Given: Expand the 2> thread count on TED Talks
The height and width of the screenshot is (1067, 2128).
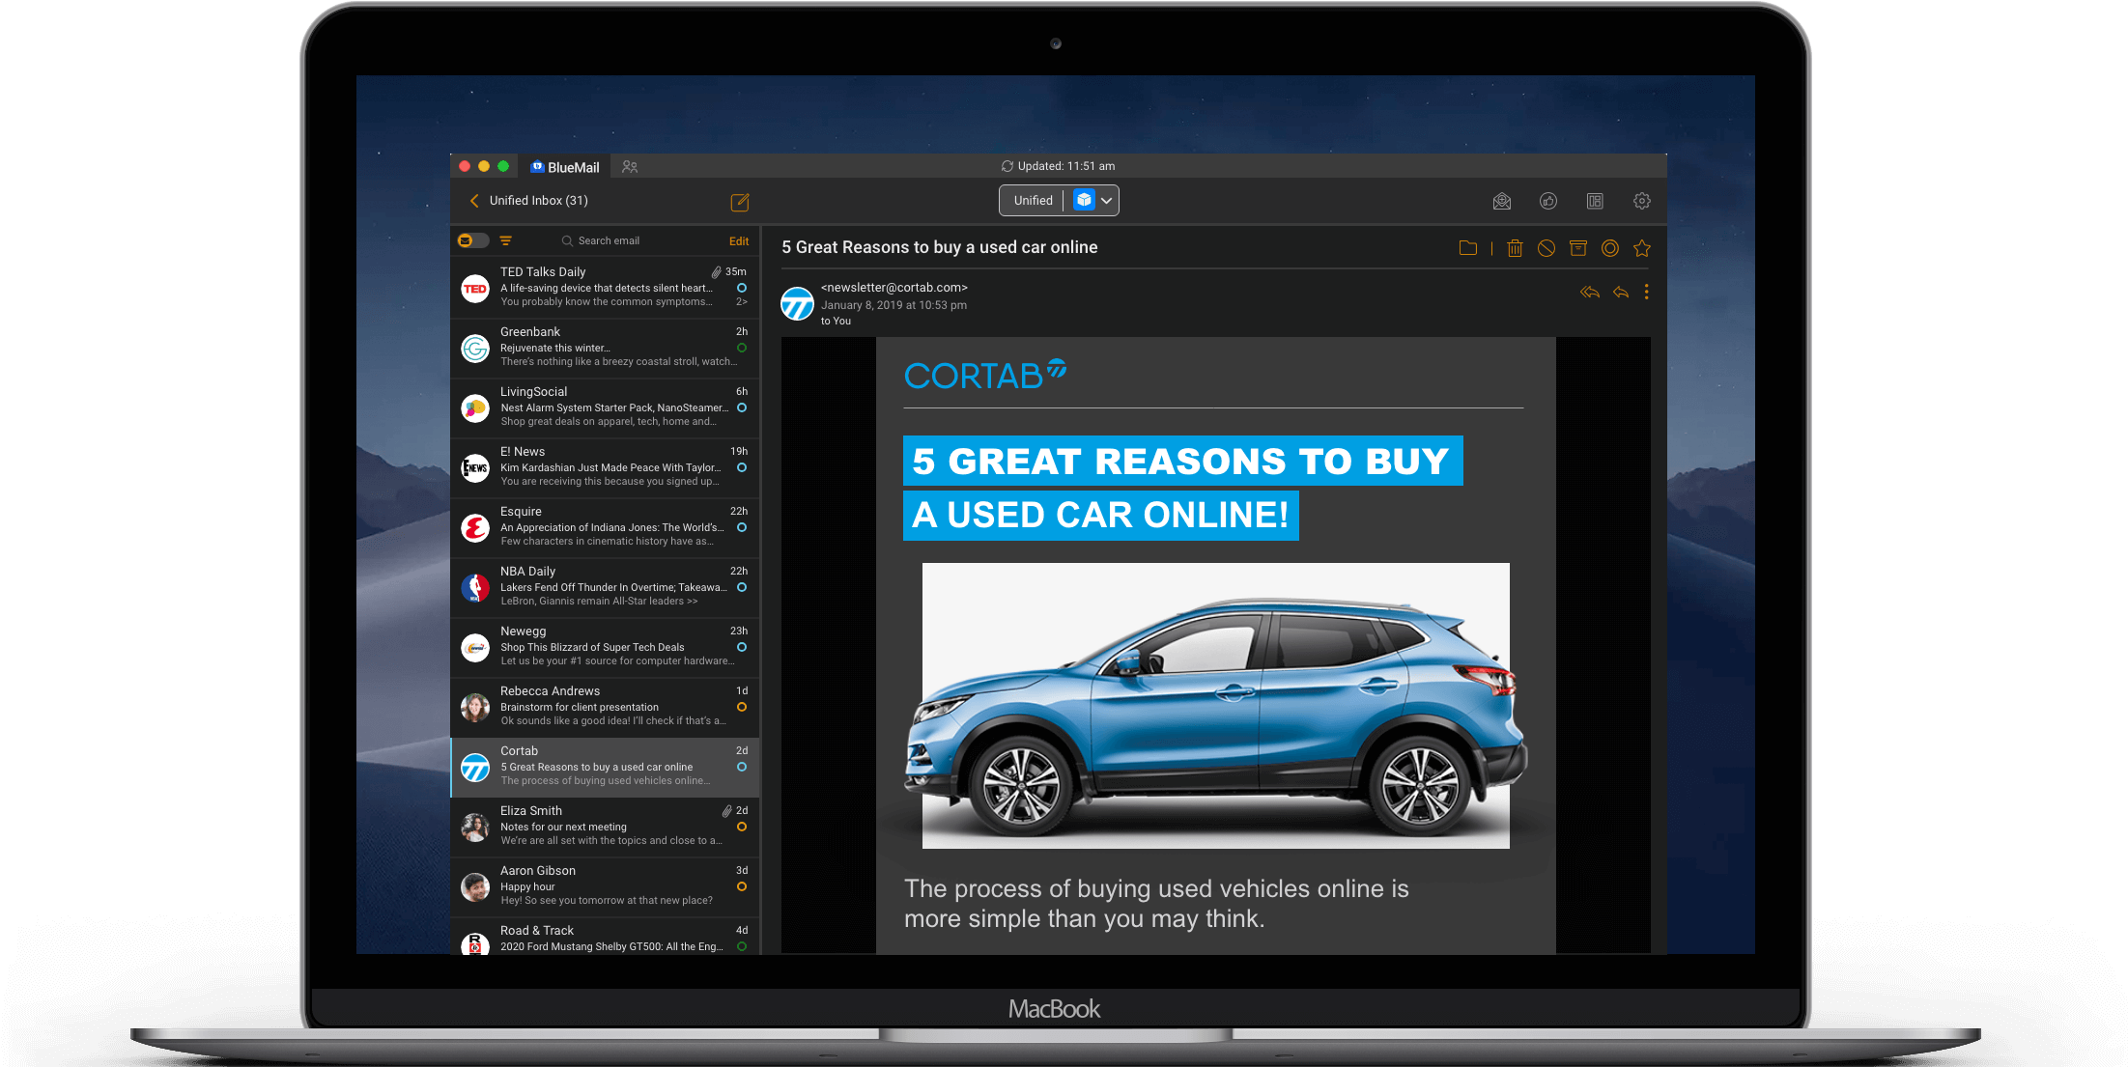Looking at the screenshot, I should (x=742, y=302).
